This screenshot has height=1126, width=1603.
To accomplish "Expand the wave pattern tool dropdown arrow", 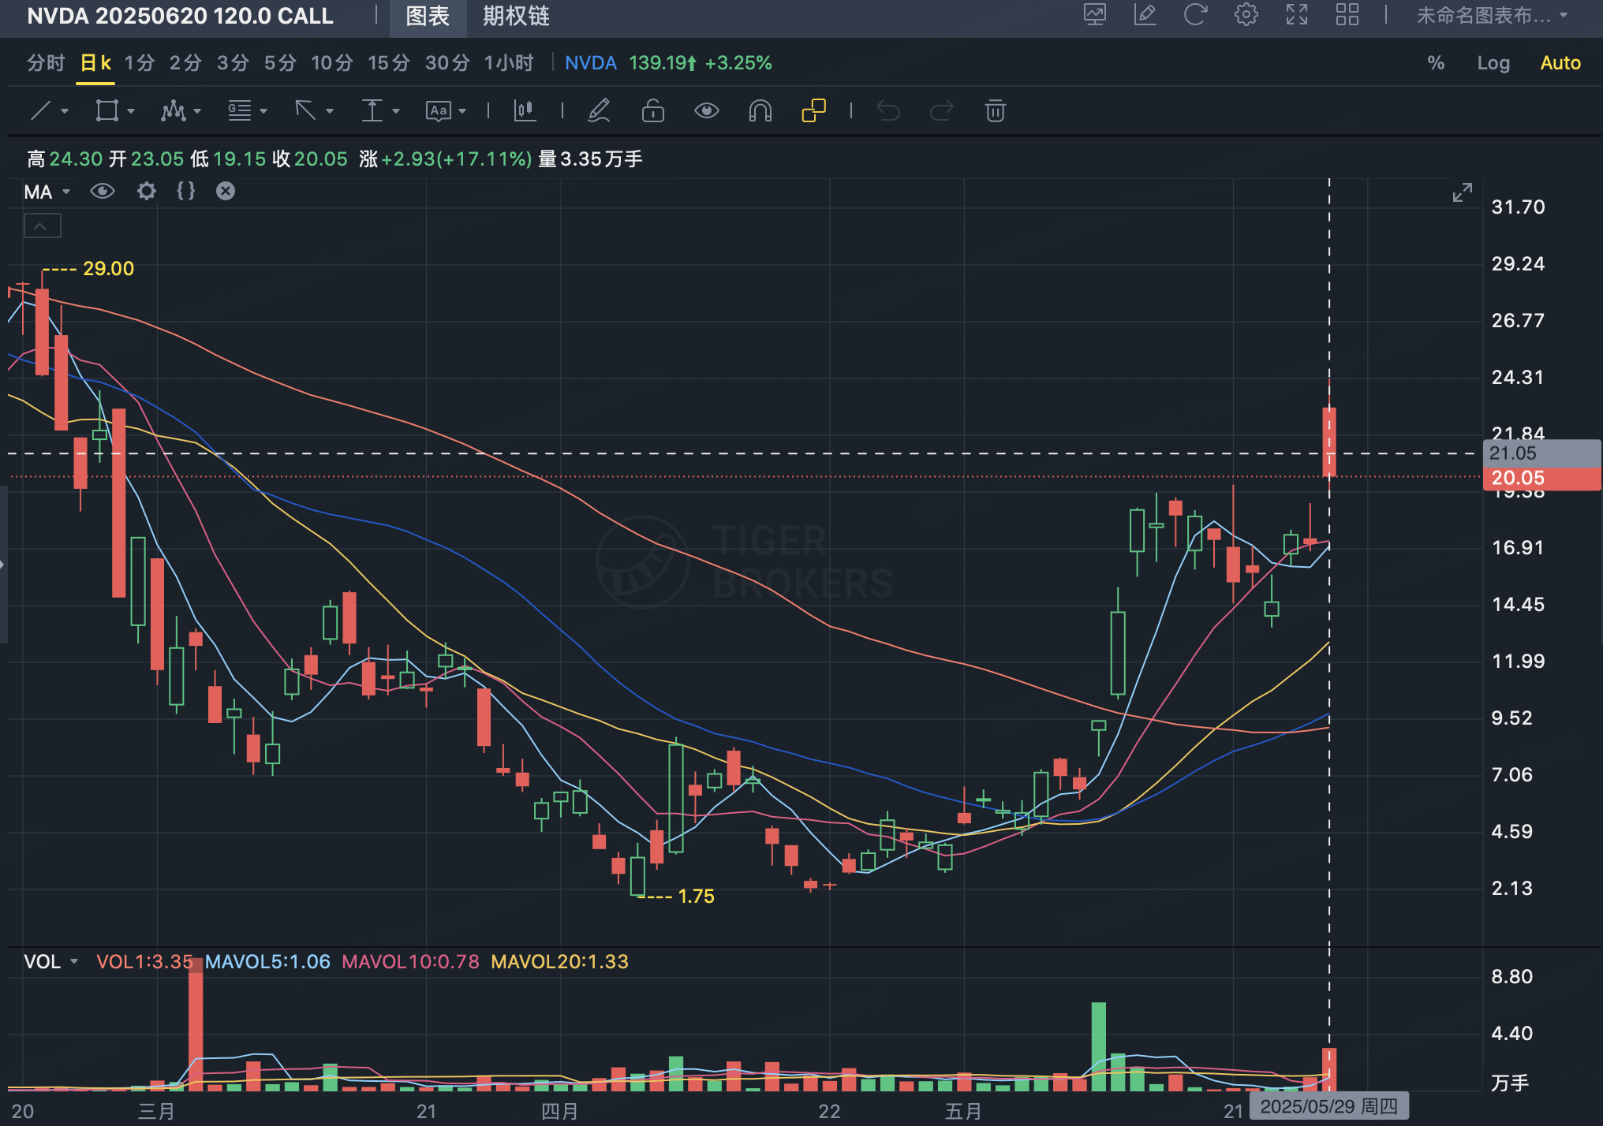I will pyautogui.click(x=197, y=111).
